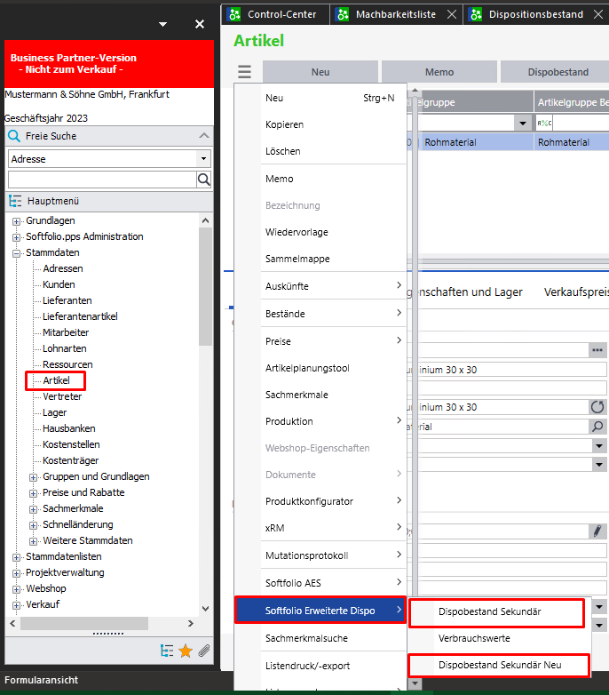Click the tree view icon beside star
This screenshot has height=695, width=609.
167,651
